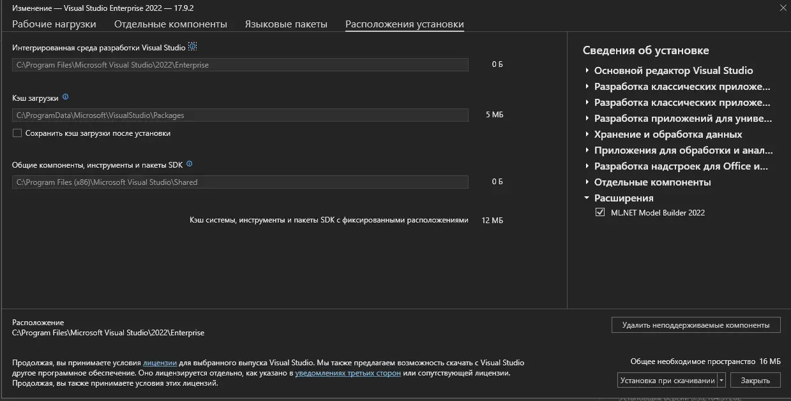
Task: Click the info icon beside Общие компоненты и пакеты SDK
Action: point(190,164)
